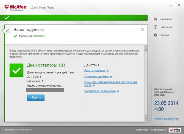This screenshot has height=134, width=184.
Task: Click the large green checkmark square
Action: pyautogui.click(x=16, y=71)
